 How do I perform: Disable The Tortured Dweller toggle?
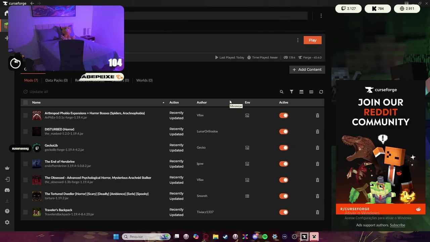pyautogui.click(x=284, y=196)
